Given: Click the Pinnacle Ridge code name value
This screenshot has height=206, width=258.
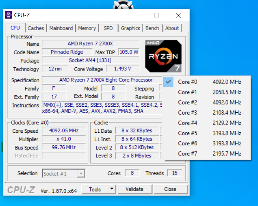Looking at the screenshot, I should tap(67, 52).
